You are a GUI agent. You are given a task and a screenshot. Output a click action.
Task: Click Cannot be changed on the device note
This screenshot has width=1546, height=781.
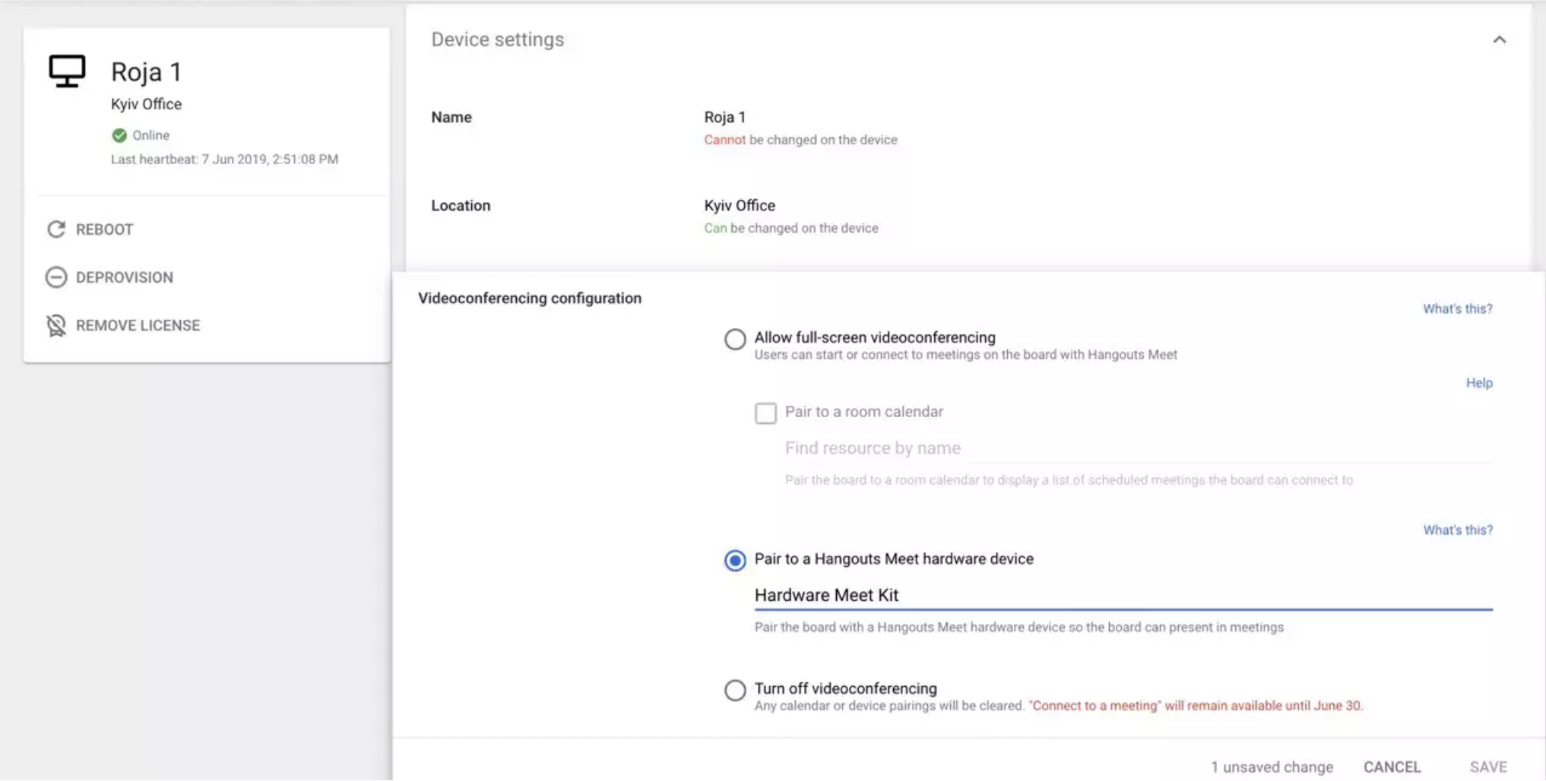pyautogui.click(x=800, y=140)
